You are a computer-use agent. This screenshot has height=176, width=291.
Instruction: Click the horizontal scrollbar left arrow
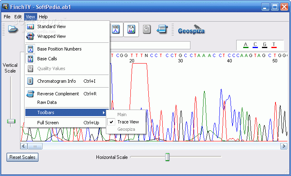click(24, 146)
